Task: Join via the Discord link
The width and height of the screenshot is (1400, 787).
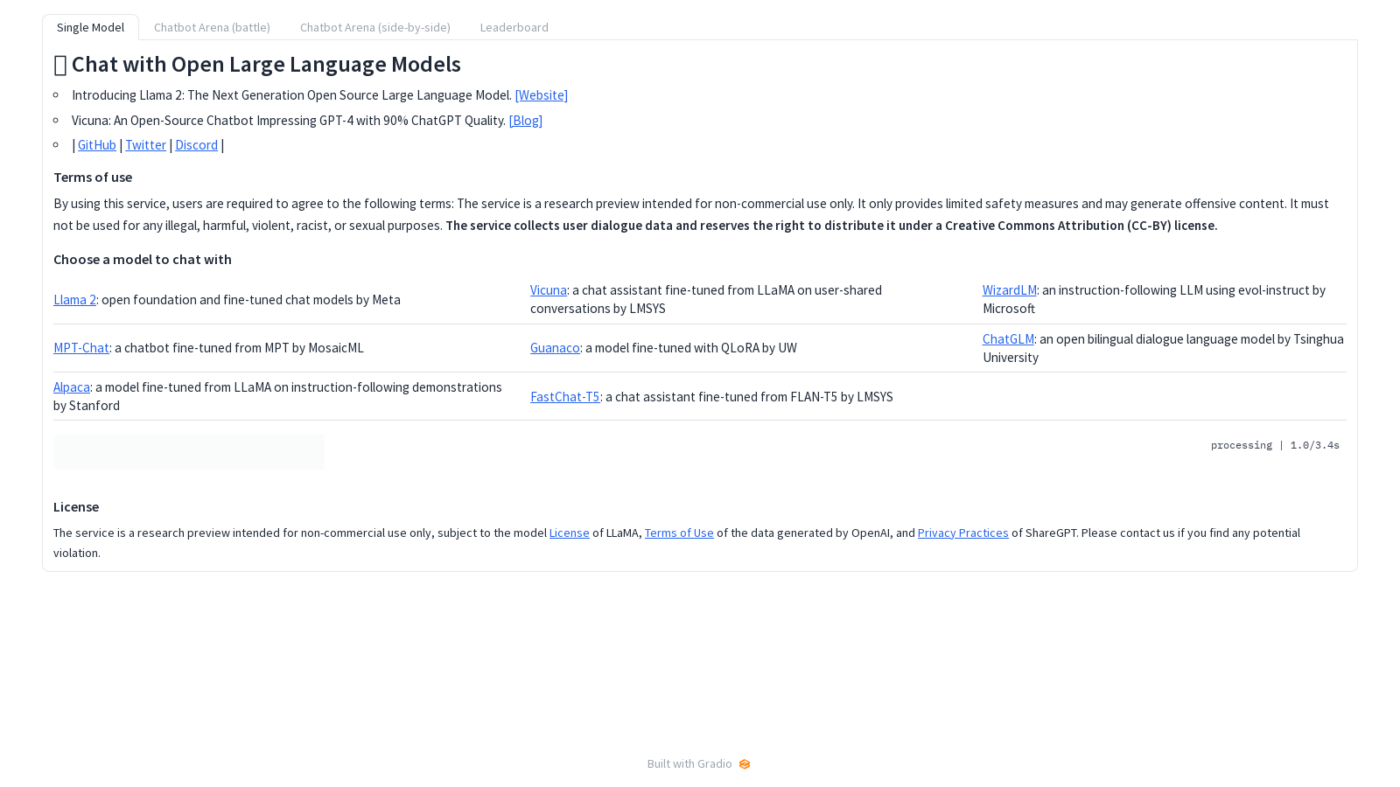Action: 197,145
